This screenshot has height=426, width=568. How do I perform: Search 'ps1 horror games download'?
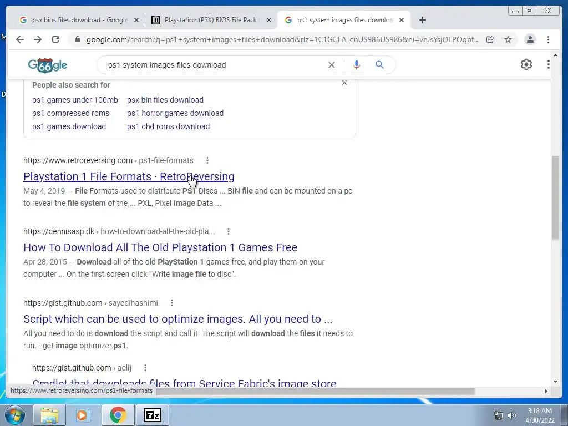pyautogui.click(x=175, y=113)
